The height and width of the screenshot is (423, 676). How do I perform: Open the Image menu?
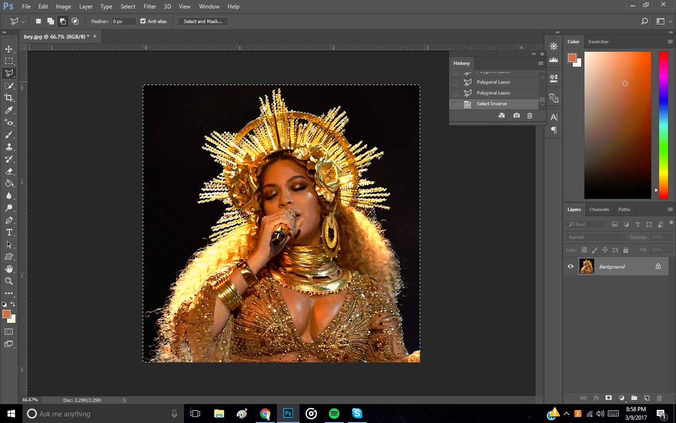(63, 7)
